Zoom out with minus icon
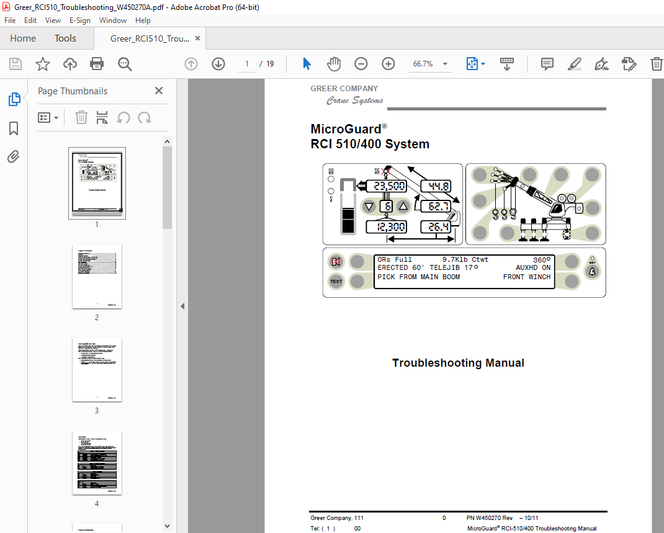Viewport: 664px width, 533px height. 361,64
